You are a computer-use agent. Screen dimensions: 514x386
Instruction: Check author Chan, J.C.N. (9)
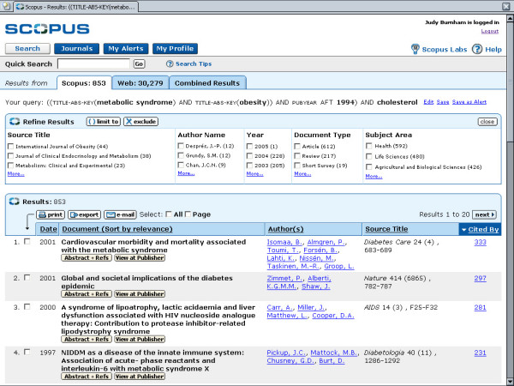pyautogui.click(x=181, y=165)
